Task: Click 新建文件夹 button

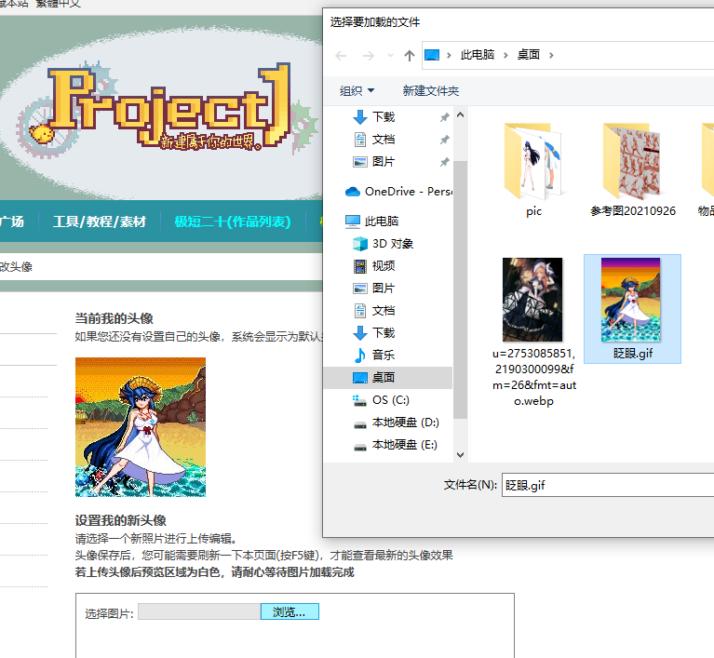Action: [x=430, y=90]
